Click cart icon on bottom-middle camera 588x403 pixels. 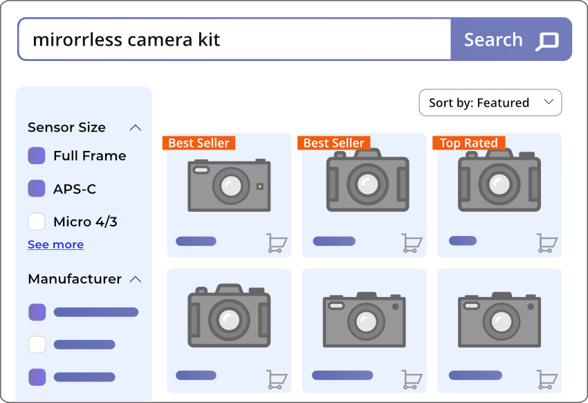pyautogui.click(x=412, y=379)
